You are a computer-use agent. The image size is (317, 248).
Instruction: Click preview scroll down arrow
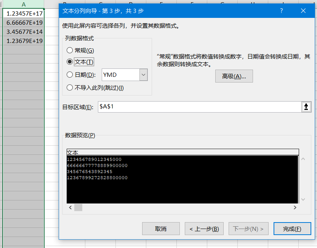[303, 199]
